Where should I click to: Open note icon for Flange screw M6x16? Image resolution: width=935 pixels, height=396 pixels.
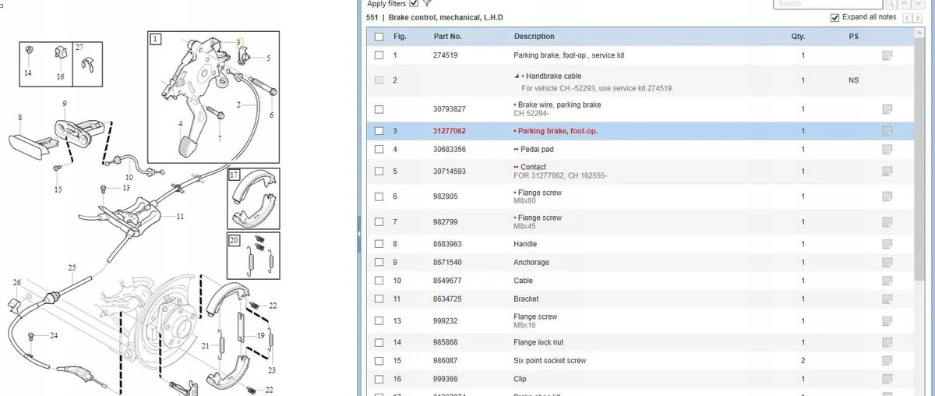[887, 320]
